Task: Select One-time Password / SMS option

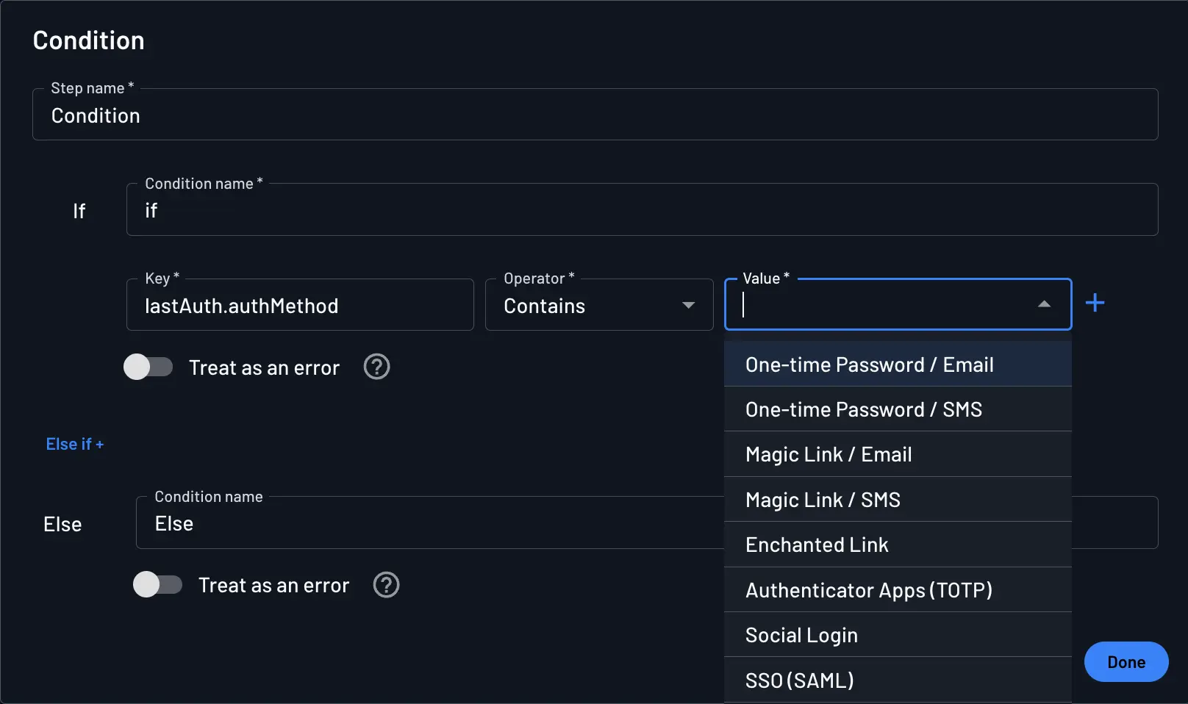Action: point(898,409)
